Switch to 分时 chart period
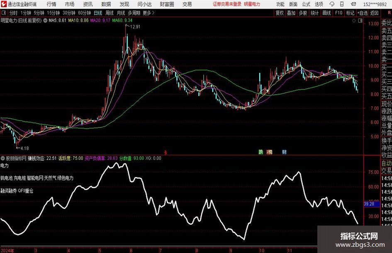 coord(14,13)
